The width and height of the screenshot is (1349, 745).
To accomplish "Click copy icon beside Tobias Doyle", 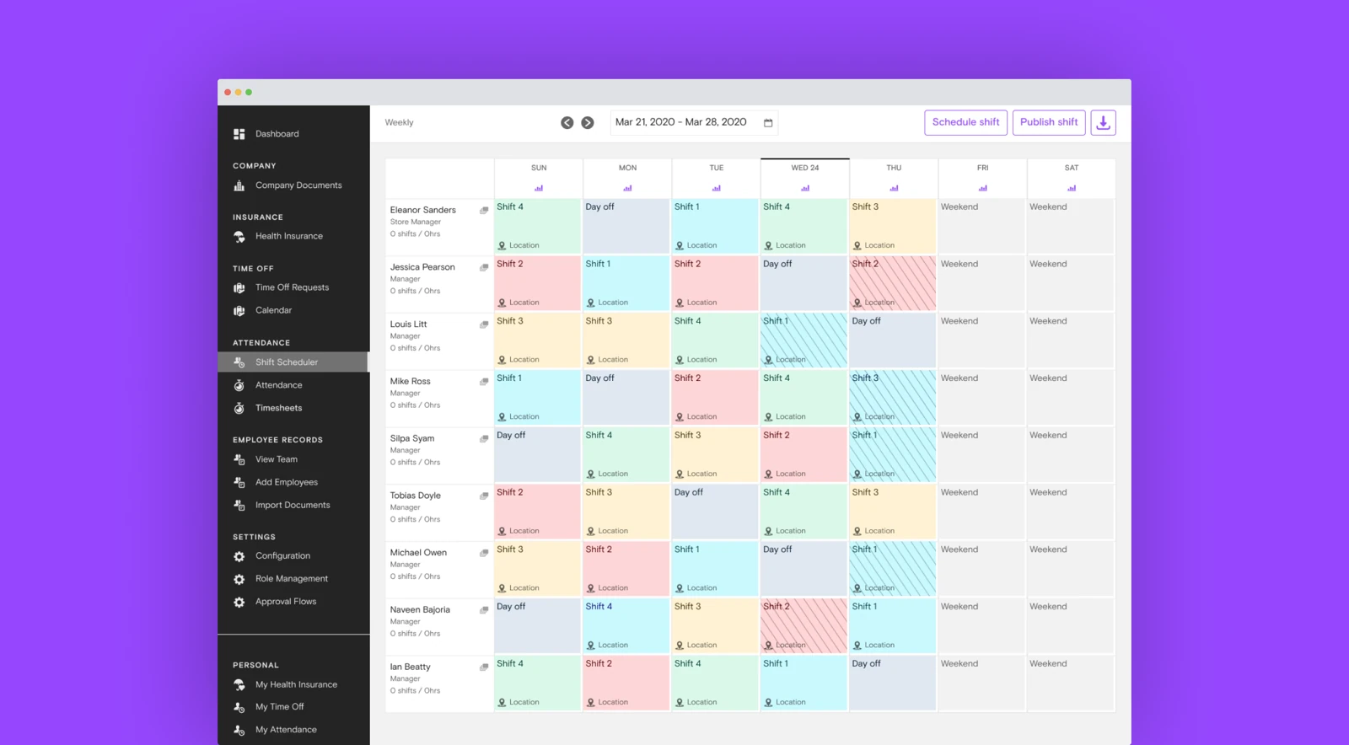I will click(484, 496).
